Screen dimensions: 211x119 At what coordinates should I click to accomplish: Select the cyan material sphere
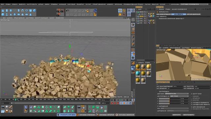point(138,73)
